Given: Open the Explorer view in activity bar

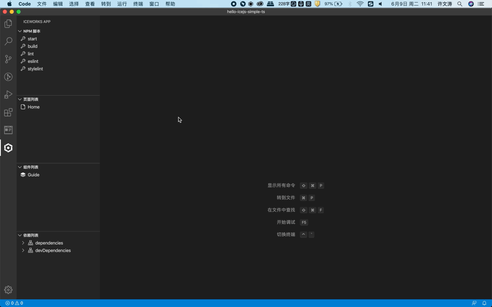Looking at the screenshot, I should [x=8, y=24].
